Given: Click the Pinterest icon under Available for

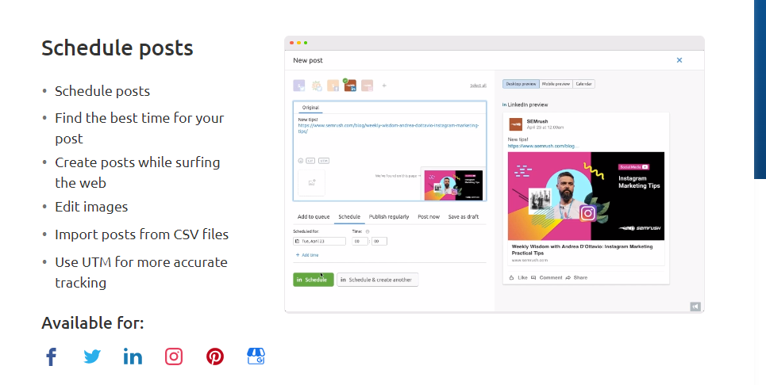Looking at the screenshot, I should click(x=215, y=356).
